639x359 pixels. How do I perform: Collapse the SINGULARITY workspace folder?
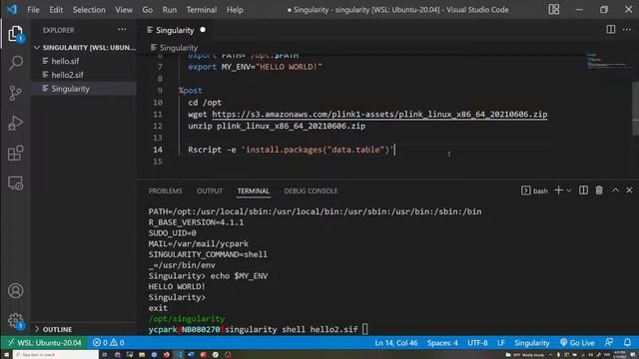coord(84,48)
